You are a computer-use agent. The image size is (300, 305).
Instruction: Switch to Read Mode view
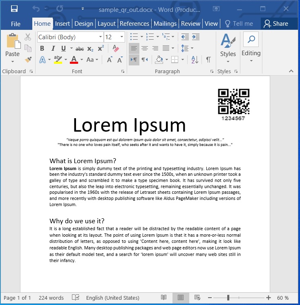click(163, 298)
